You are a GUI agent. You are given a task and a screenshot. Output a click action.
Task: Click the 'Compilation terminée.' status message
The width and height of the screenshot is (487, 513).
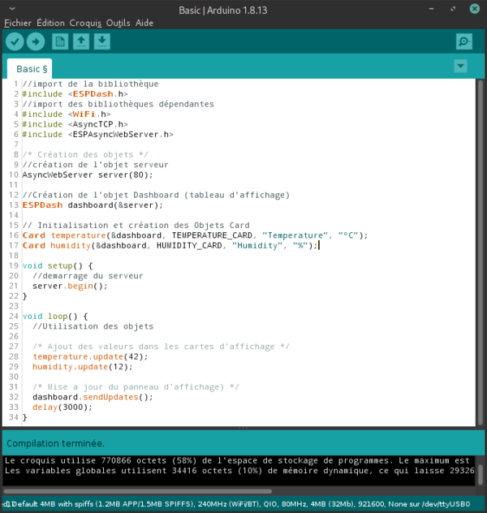pos(56,444)
